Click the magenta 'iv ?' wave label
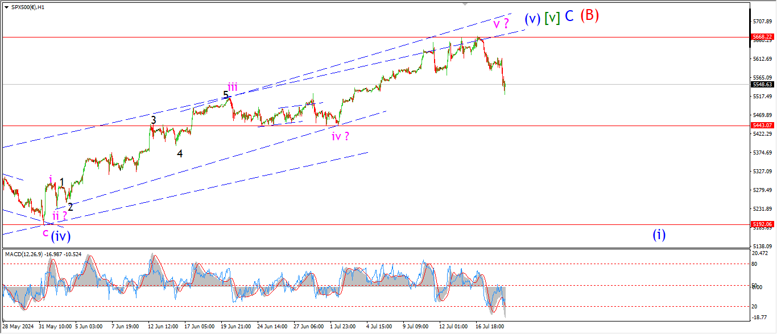Image resolution: width=777 pixels, height=334 pixels. 340,136
